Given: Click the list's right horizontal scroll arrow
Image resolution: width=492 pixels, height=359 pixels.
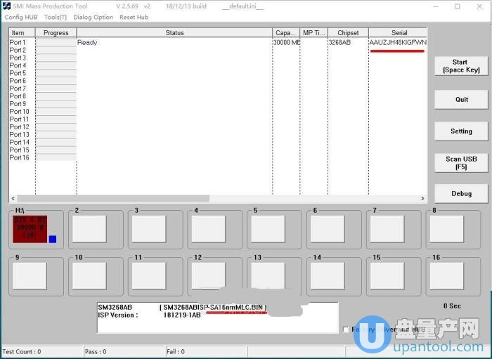Looking at the screenshot, I should (422, 199).
